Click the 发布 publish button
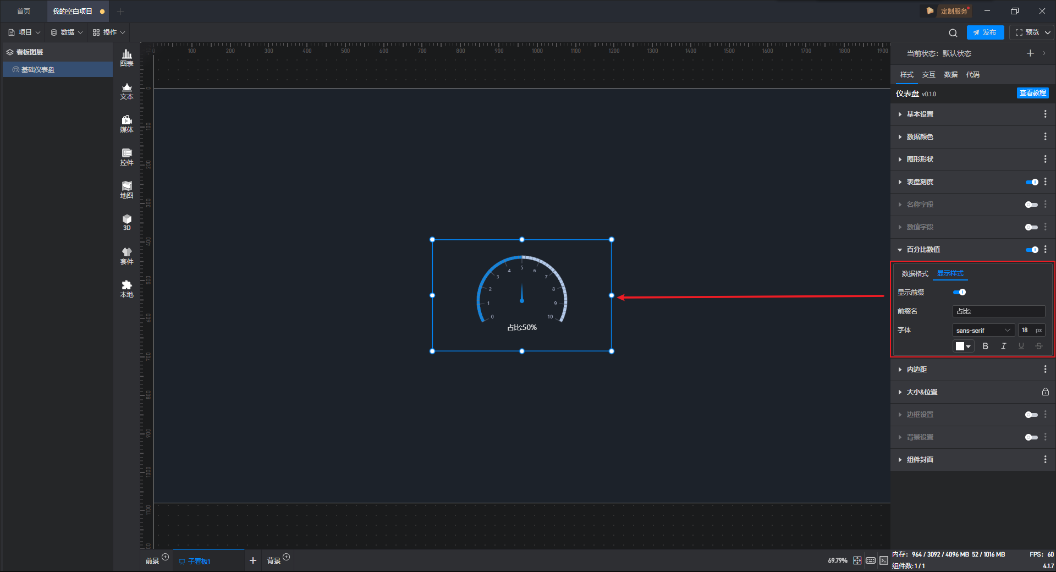Screen dimensions: 1056x572 tap(985, 32)
